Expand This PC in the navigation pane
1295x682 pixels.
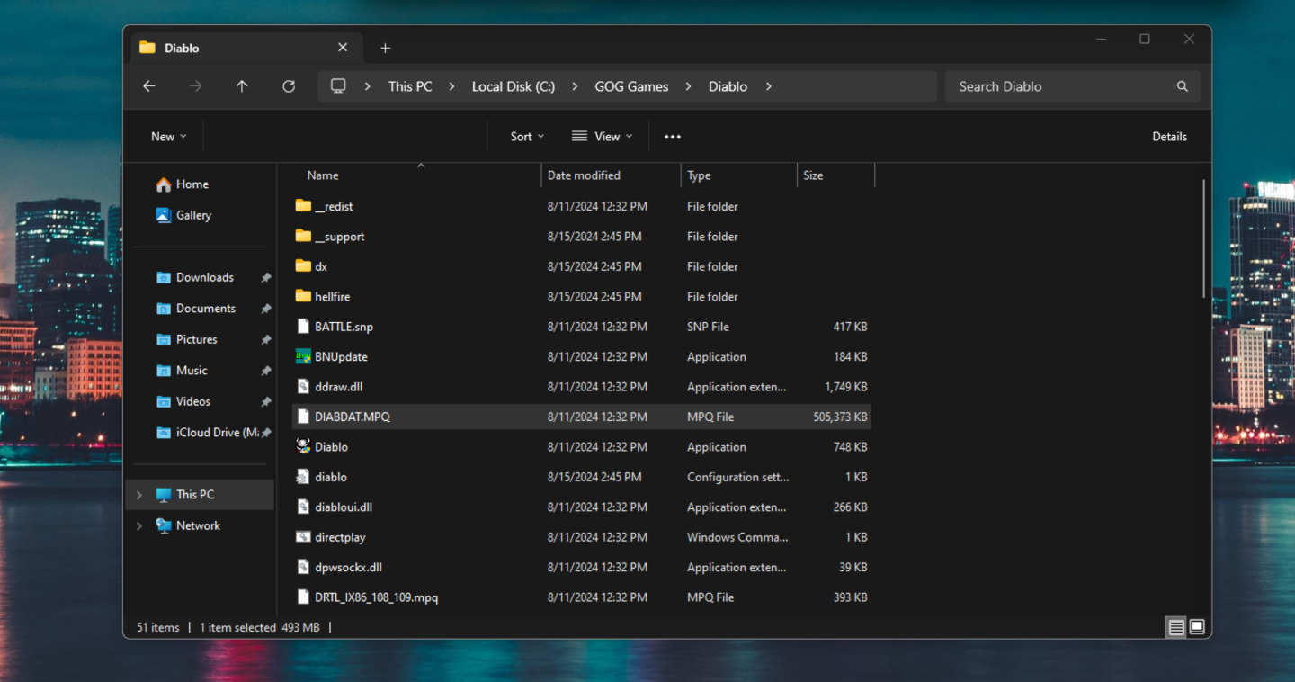138,494
